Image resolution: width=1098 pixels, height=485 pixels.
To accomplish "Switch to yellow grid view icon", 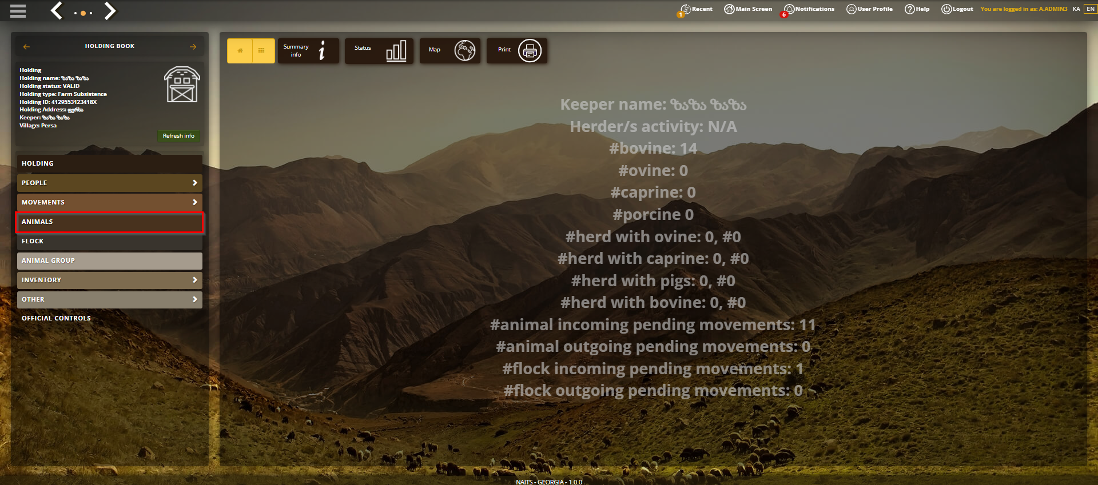I will (x=262, y=51).
